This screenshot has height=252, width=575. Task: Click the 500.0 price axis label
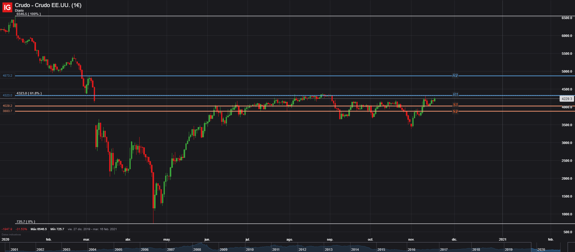point(568,232)
